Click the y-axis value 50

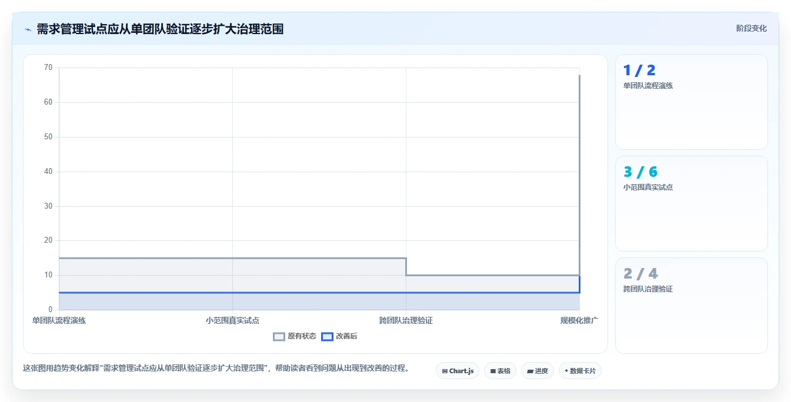48,137
